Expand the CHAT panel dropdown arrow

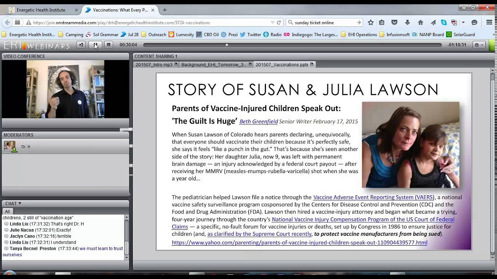[x=20, y=203]
